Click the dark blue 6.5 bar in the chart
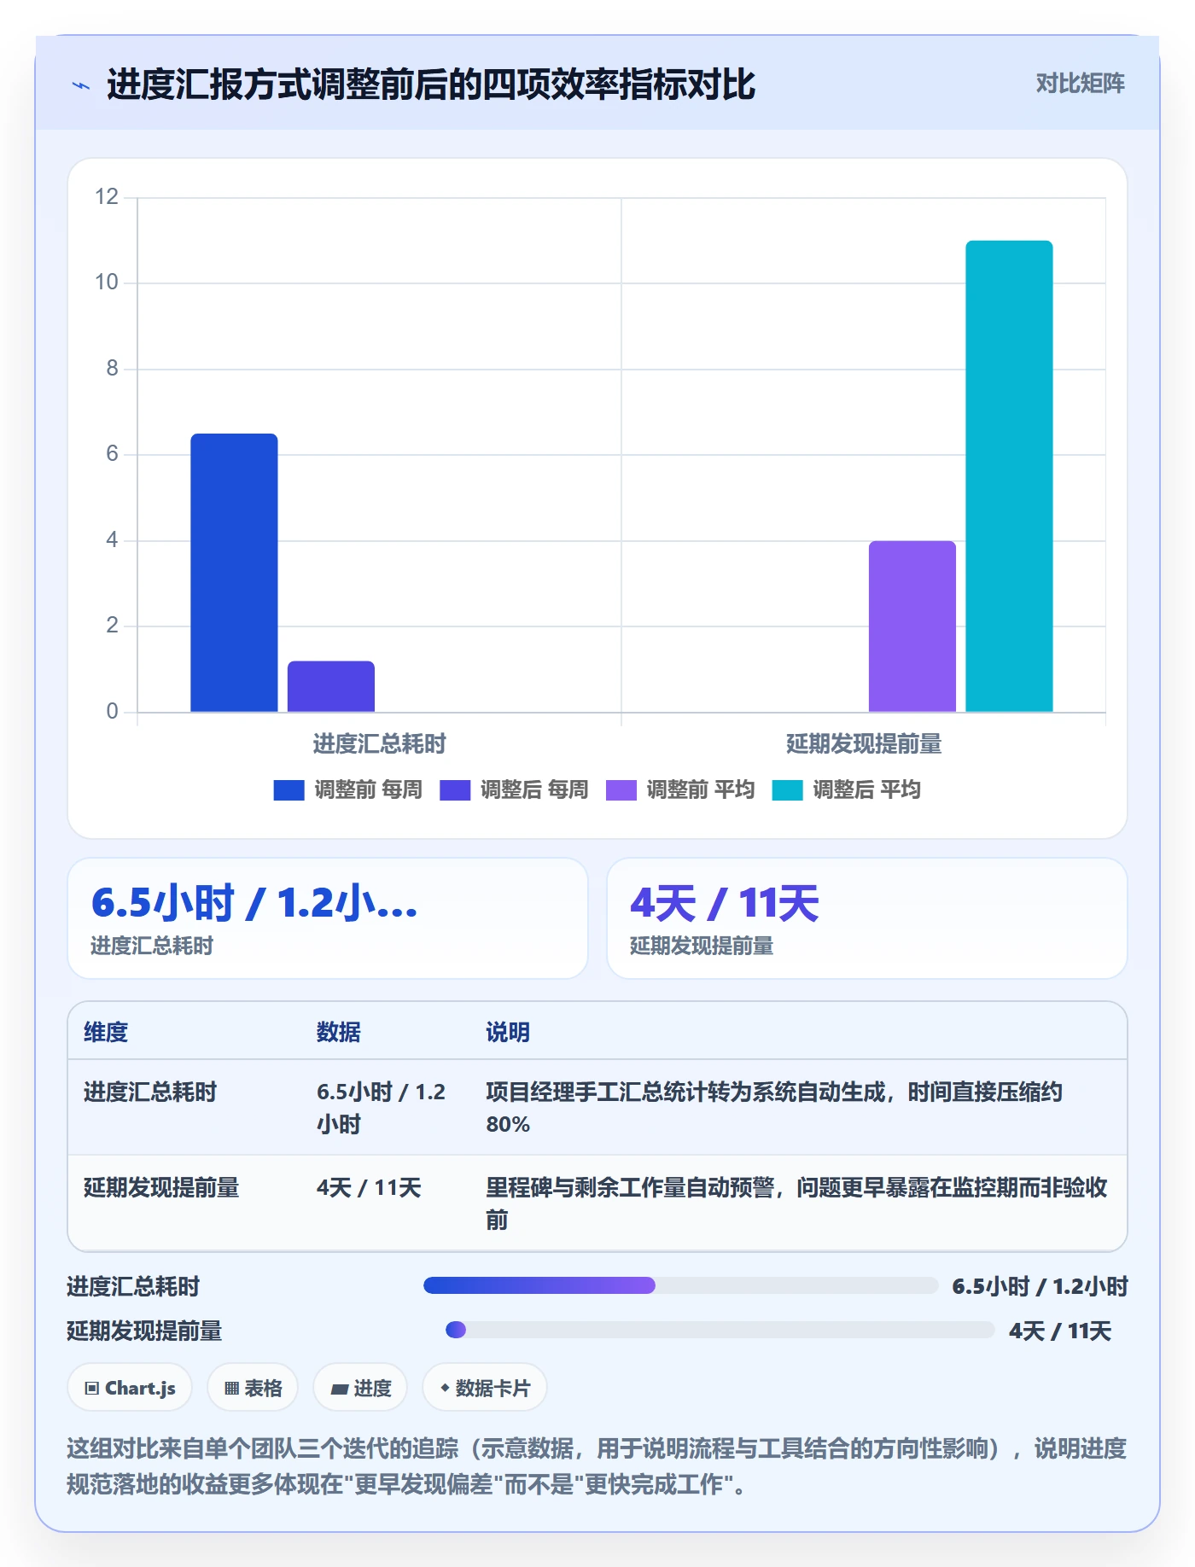The image size is (1195, 1567). tap(234, 573)
